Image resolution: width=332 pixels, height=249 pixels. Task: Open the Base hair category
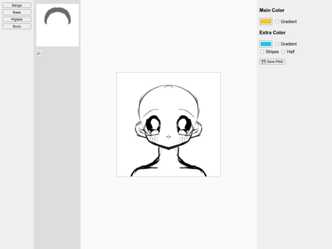(x=17, y=12)
